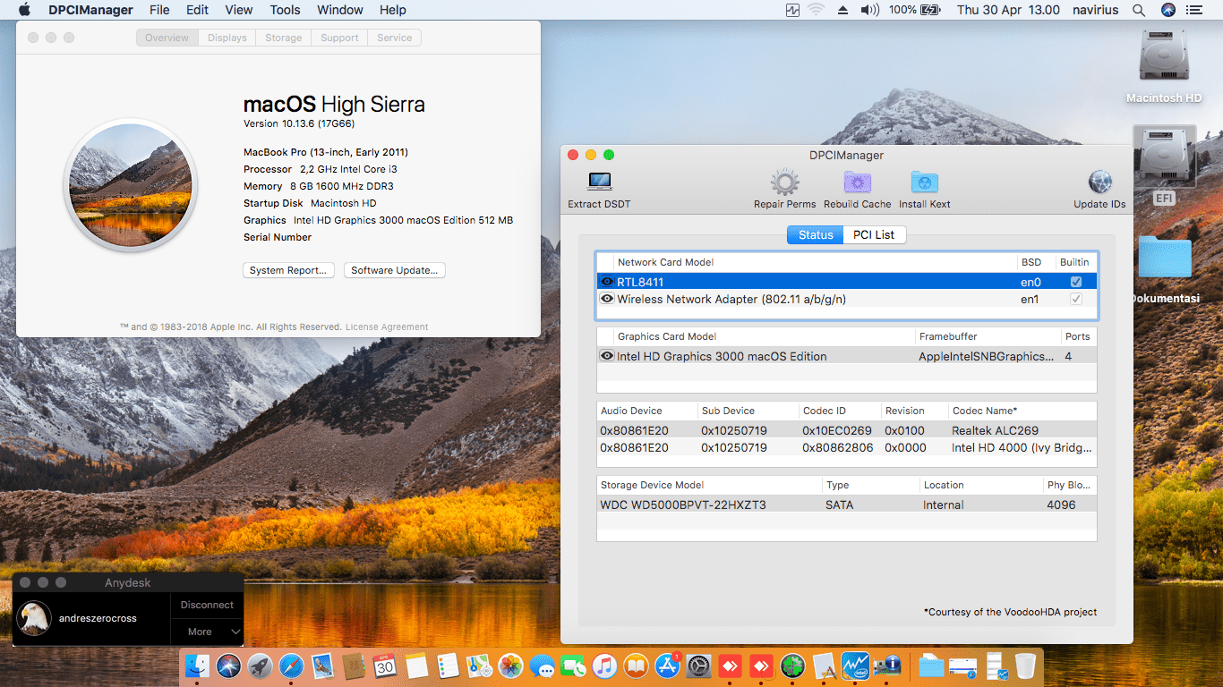
Task: Open the Support tab in About This Mac
Action: pos(339,38)
